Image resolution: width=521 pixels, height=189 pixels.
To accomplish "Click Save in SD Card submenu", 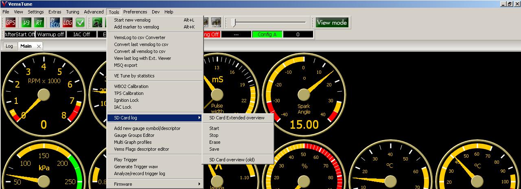I will [x=238, y=149].
